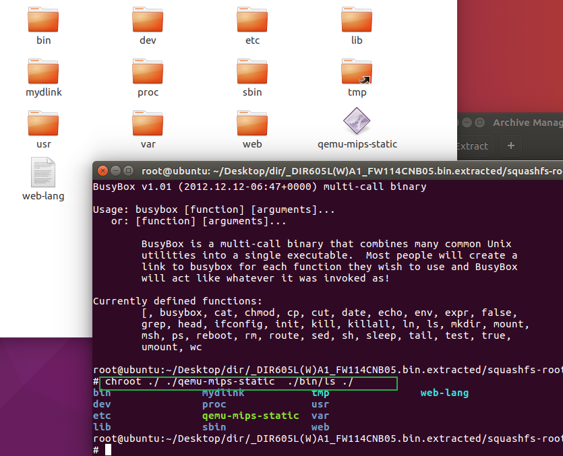Click 'Currently defined functions:' text
Screen dimensions: 563x456
178,301
